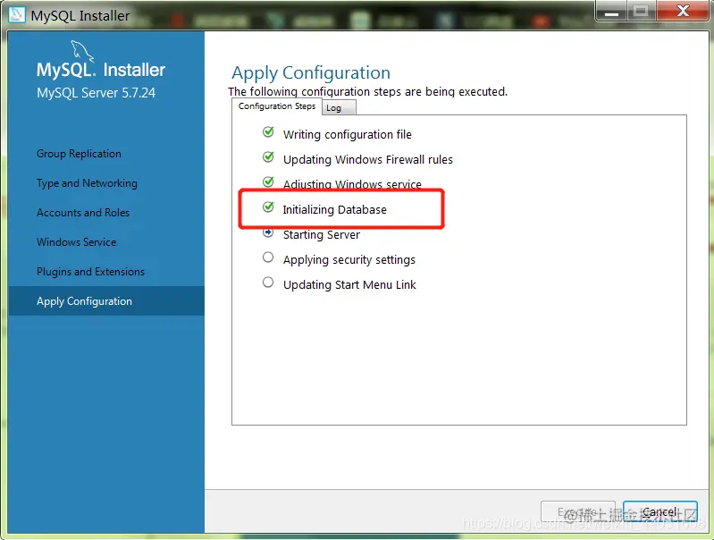Click 'Starting Server' step text

(322, 234)
